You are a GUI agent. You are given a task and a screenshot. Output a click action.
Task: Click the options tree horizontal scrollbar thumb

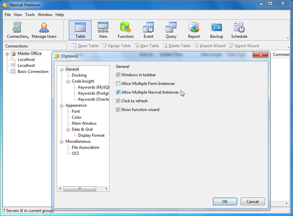click(80, 189)
